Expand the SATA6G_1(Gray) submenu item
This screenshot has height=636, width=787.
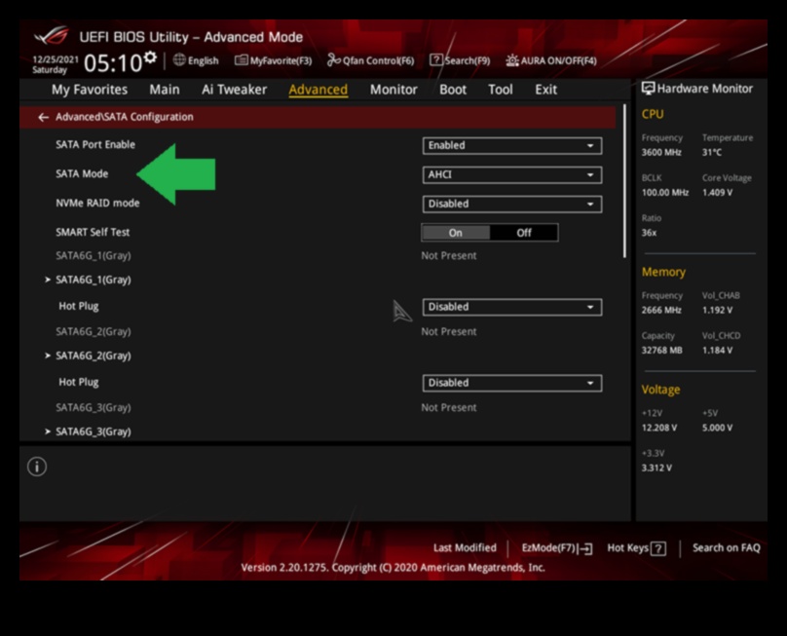93,280
